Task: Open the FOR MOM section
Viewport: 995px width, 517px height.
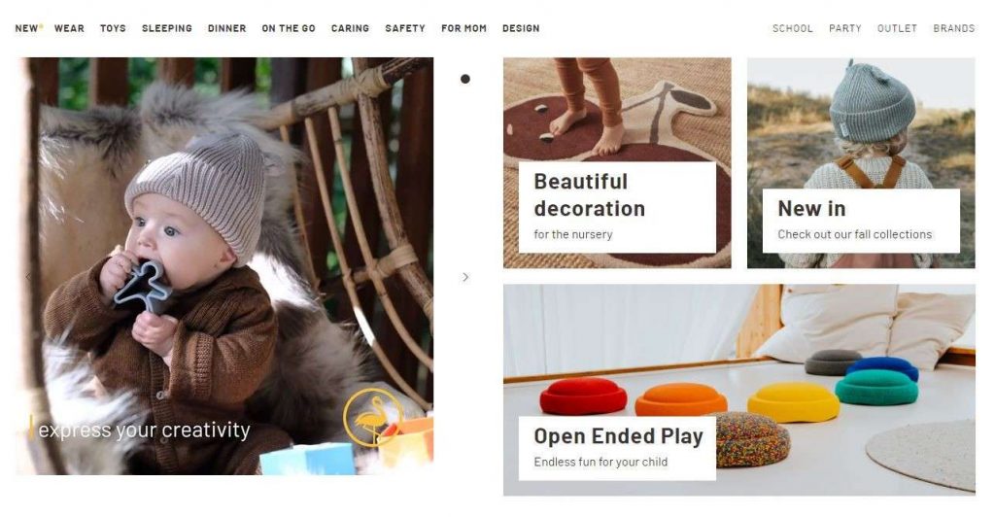Action: coord(463,28)
